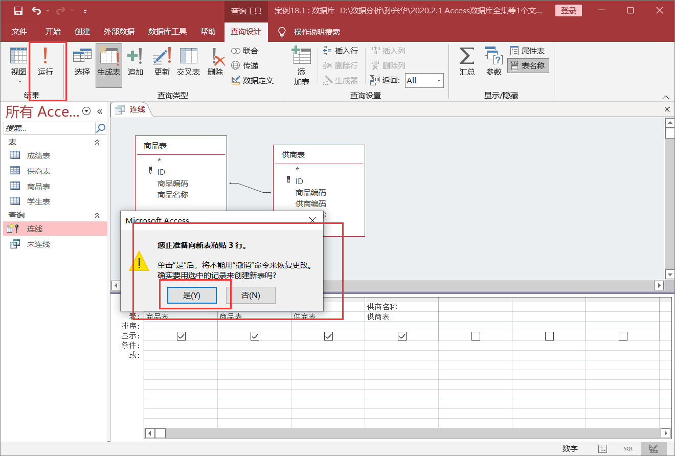Click the Undo arrow icon
Screen dimensions: 675x456
click(36, 11)
